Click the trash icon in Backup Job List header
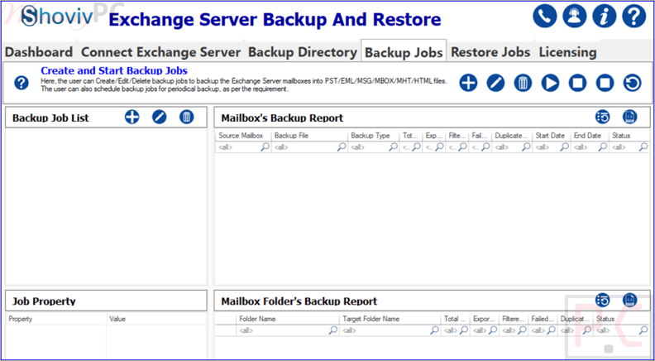The height and width of the screenshot is (361, 655). 187,117
